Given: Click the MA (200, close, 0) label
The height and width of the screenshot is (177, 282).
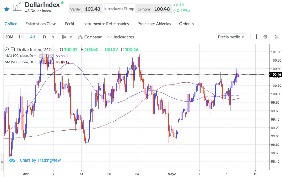Looking at the screenshot, I should (x=19, y=62).
